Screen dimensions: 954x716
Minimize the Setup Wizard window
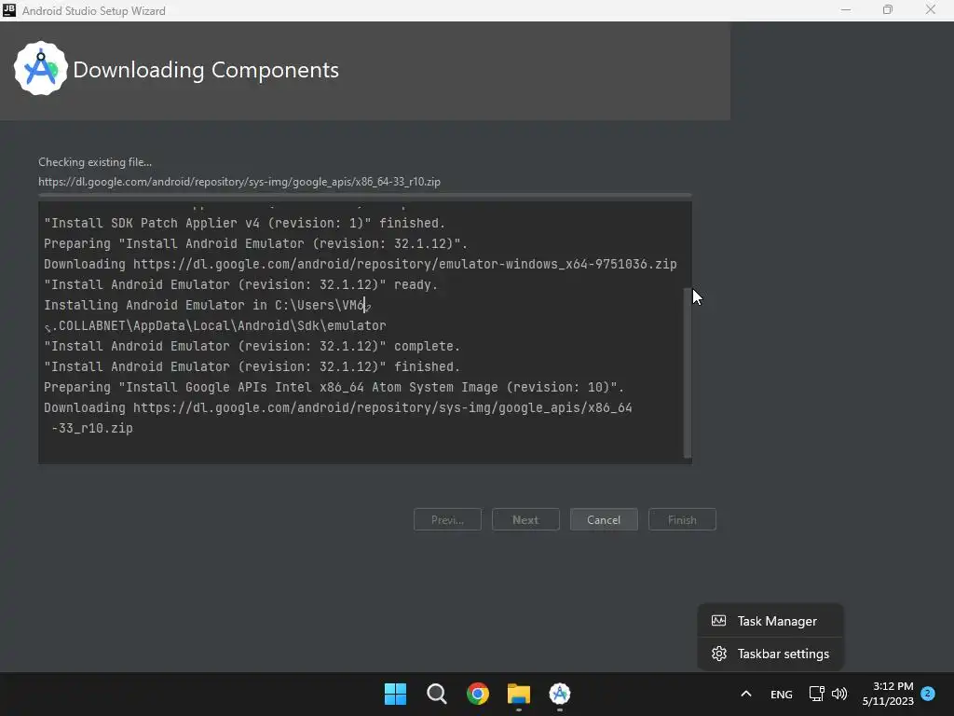pyautogui.click(x=846, y=10)
